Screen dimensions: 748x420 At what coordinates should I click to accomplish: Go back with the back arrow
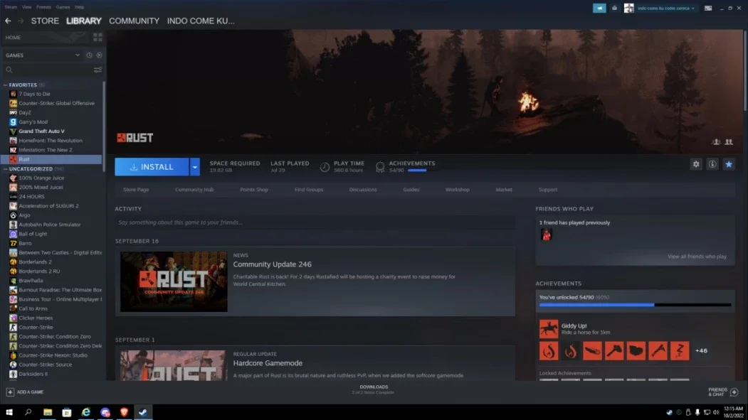(x=8, y=21)
